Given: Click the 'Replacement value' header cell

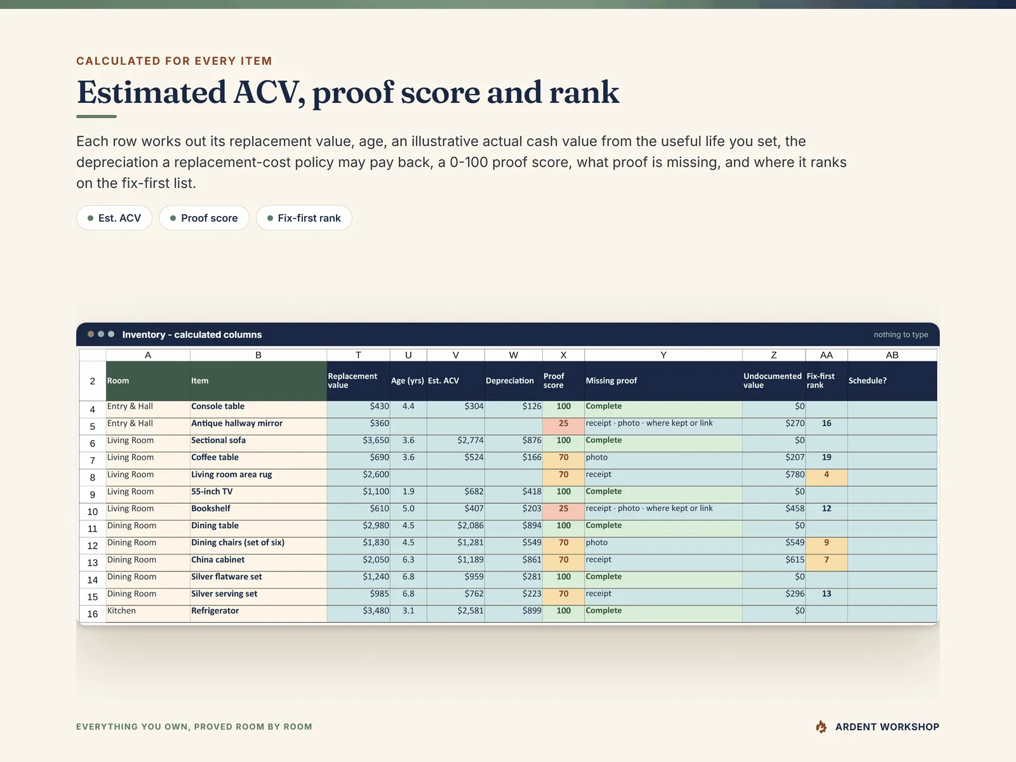Looking at the screenshot, I should [358, 381].
